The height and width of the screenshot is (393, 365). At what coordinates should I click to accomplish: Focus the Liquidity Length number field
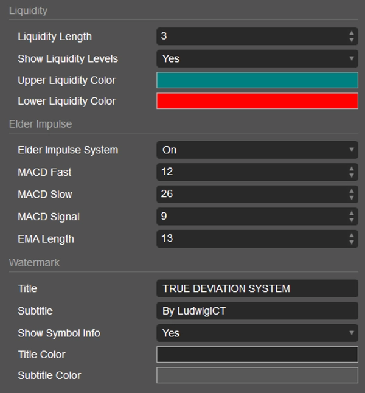[x=249, y=37]
